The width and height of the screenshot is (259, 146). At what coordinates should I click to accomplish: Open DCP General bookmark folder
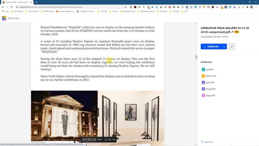[17, 11]
